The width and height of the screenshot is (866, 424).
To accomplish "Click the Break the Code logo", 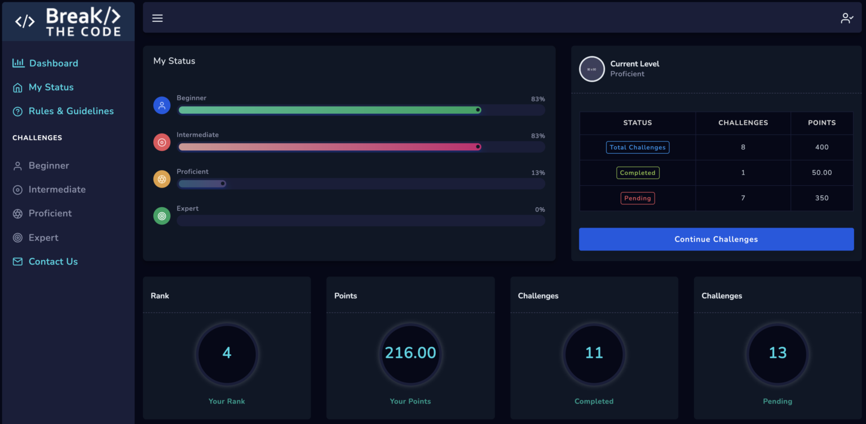I will 68,22.
